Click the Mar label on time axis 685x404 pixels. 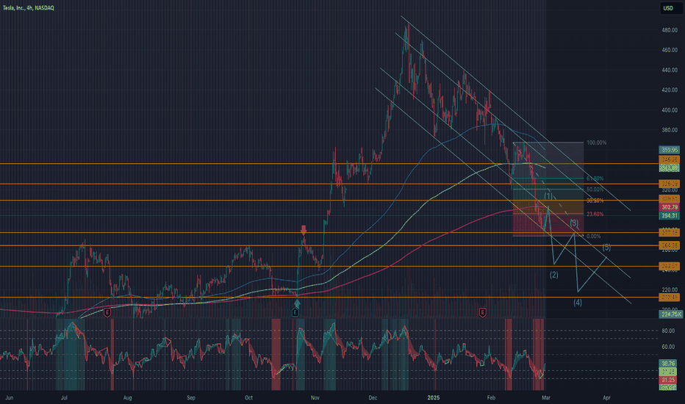pos(545,398)
